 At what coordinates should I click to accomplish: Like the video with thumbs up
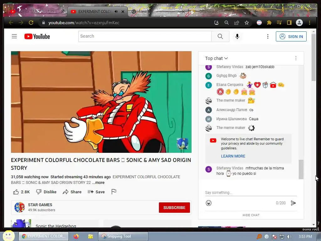click(21, 192)
